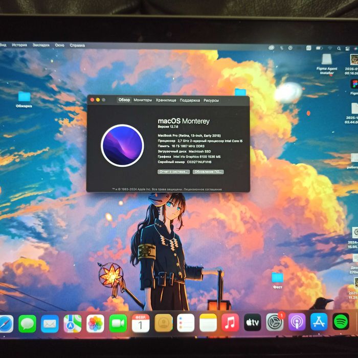358x358 pixels.
Task: Switch to the Ресурсы tab
Action: click(211, 100)
